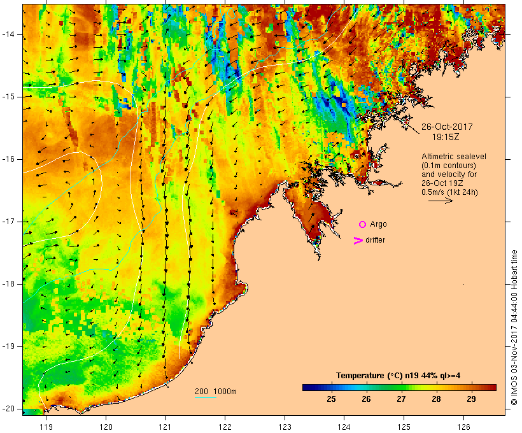Click latitude axis label '-14'
522x433 pixels.
coord(8,34)
